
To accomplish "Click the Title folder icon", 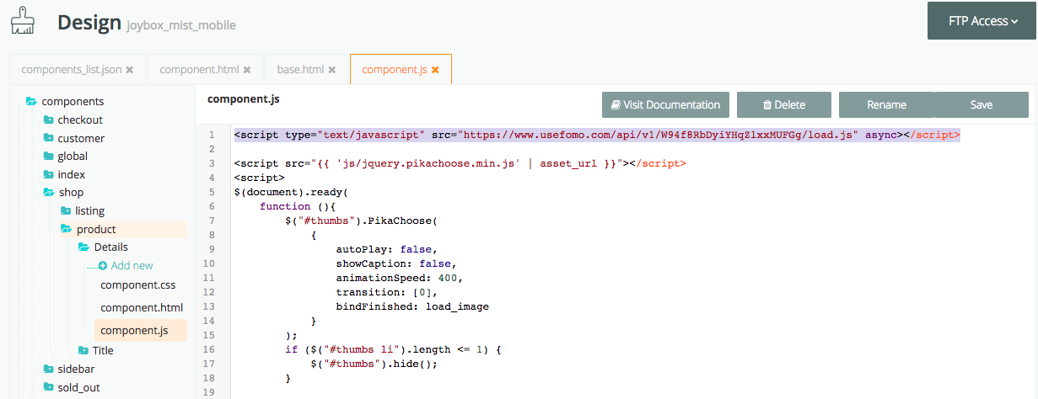I will pyautogui.click(x=83, y=350).
